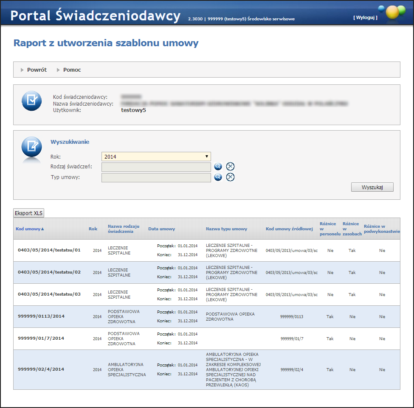This screenshot has height=408, width=414.
Task: Click the Rodzaj świadczeń input field
Action: point(156,167)
